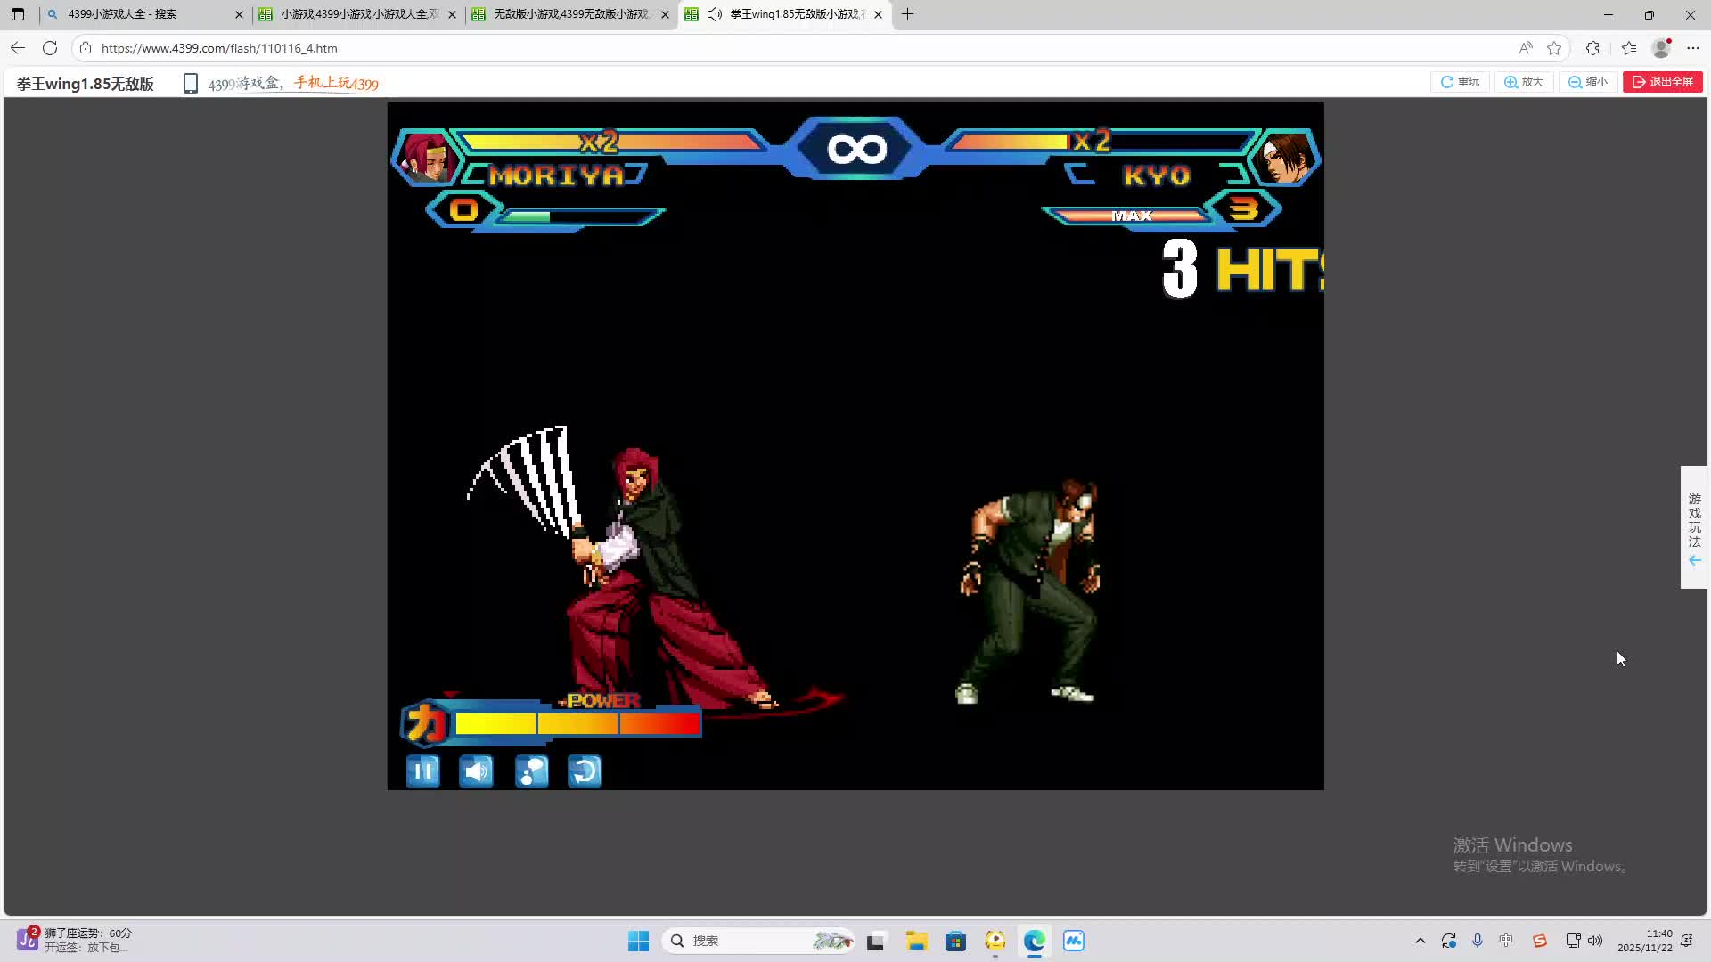Image resolution: width=1711 pixels, height=962 pixels.
Task: Switch to the 无敌版小游戏 tab
Action: (570, 14)
